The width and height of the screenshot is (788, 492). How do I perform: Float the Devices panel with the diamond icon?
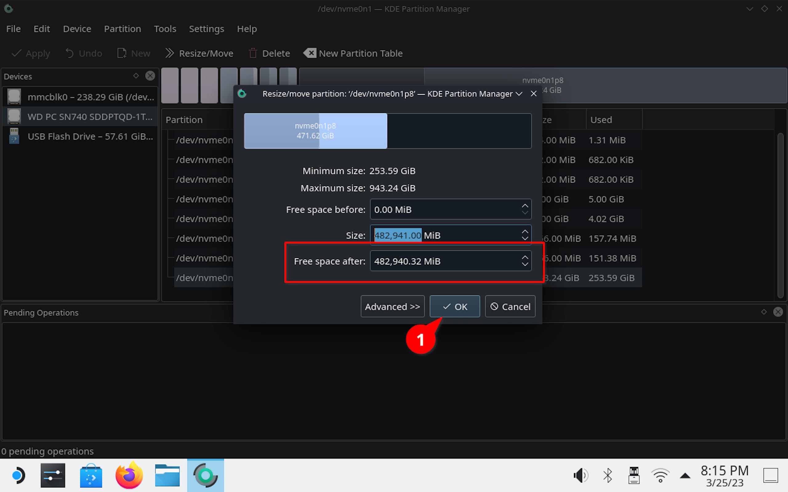[x=136, y=76]
